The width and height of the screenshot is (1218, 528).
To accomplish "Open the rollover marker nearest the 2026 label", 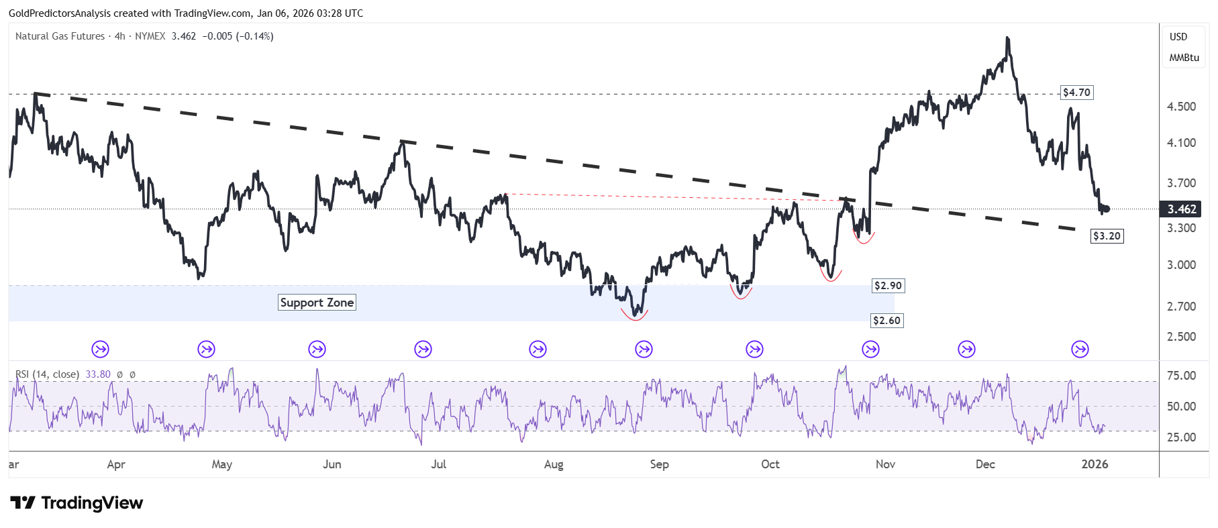I will 1080,349.
